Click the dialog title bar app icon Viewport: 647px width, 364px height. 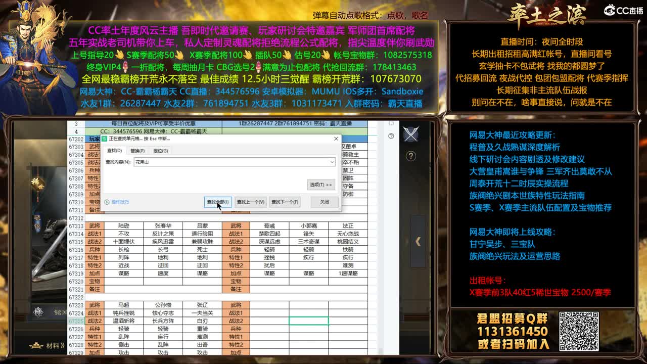point(105,139)
